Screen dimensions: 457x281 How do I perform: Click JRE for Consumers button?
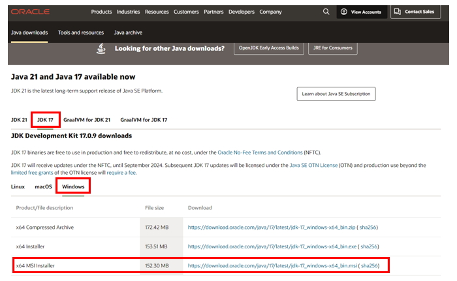[333, 48]
